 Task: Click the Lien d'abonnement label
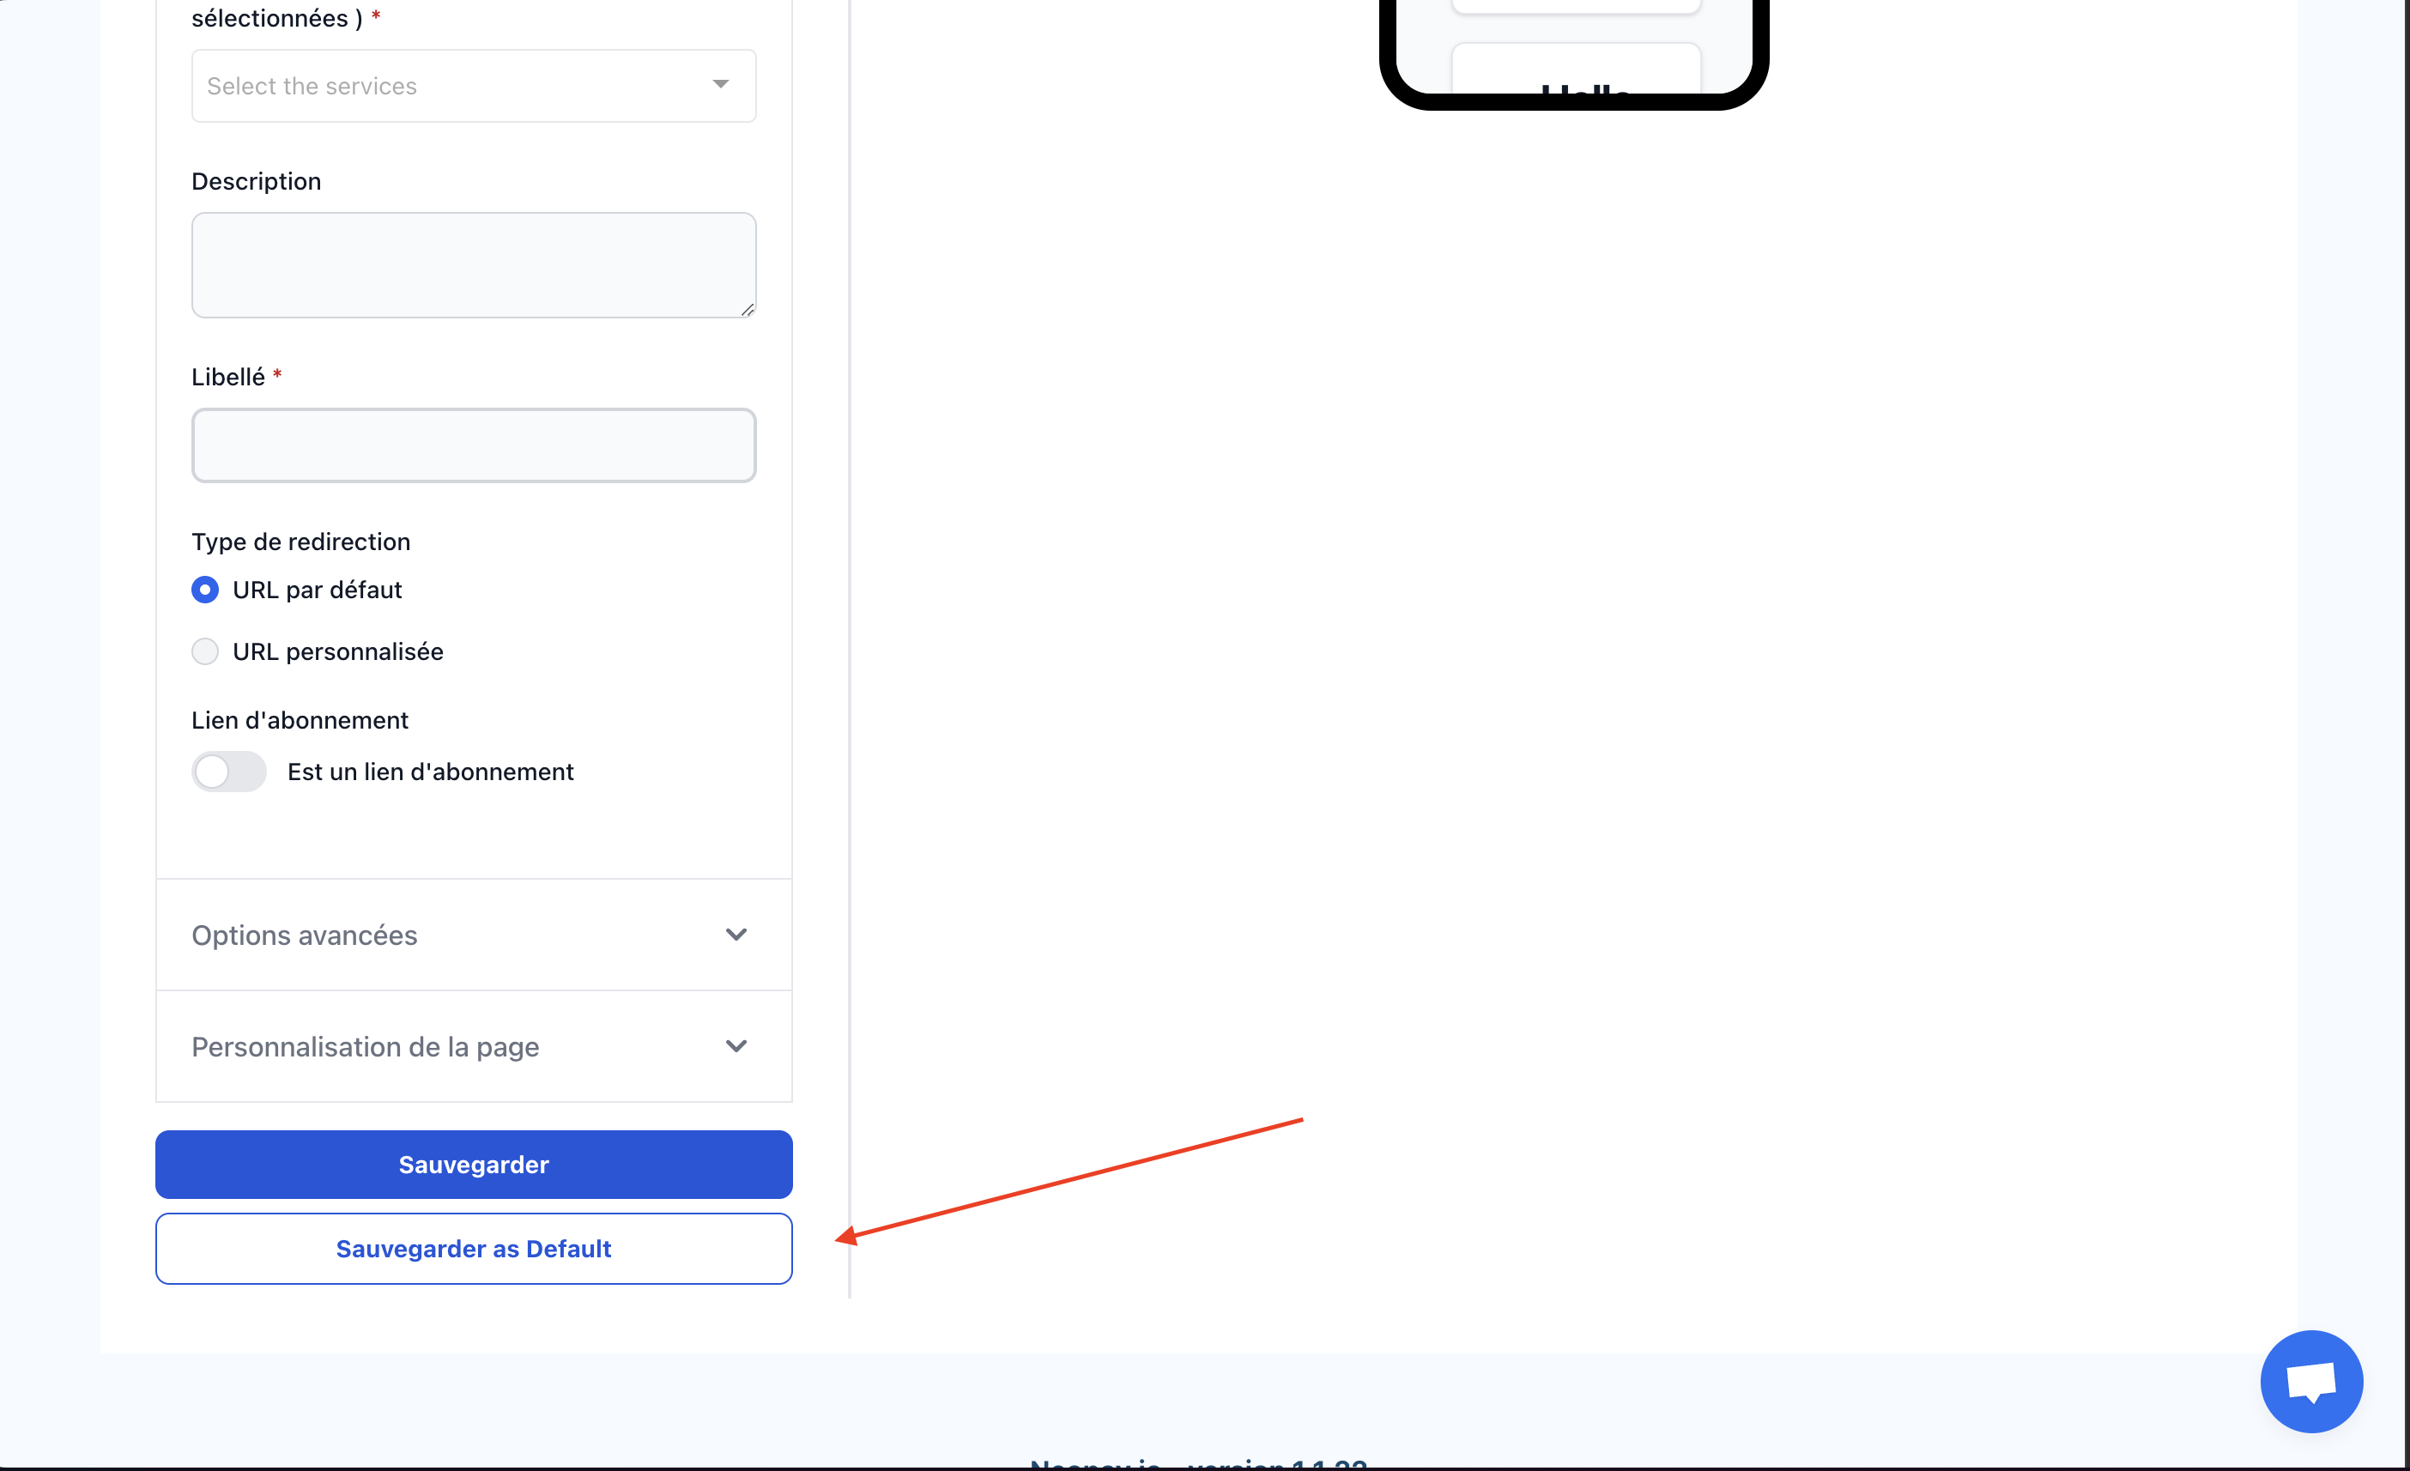pos(300,719)
